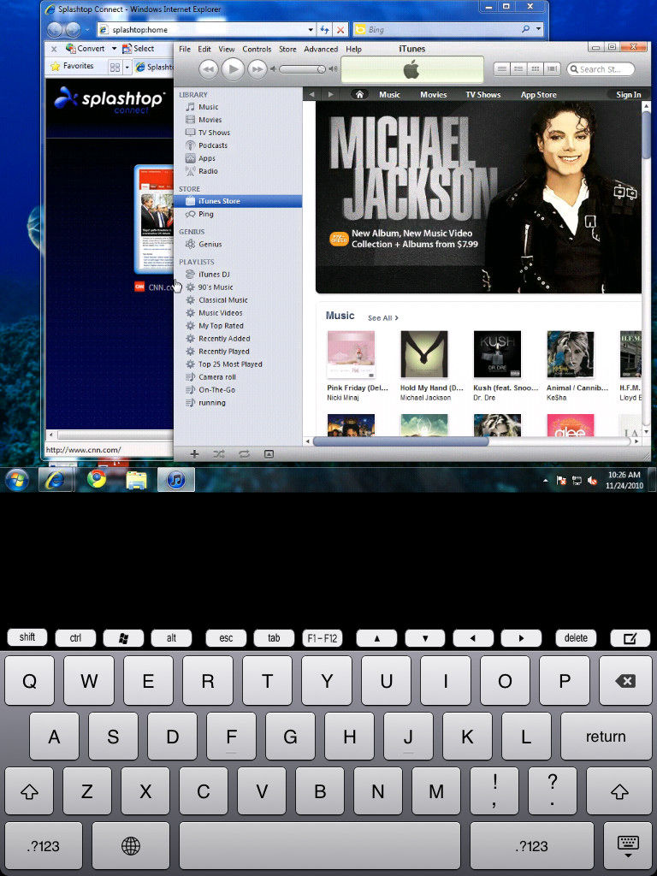Image resolution: width=657 pixels, height=876 pixels.
Task: Open Music in the iTunes Library
Action: 208,107
